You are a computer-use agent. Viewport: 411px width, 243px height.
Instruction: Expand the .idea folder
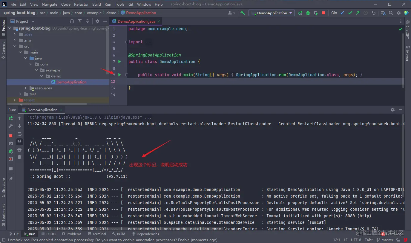tap(14, 34)
